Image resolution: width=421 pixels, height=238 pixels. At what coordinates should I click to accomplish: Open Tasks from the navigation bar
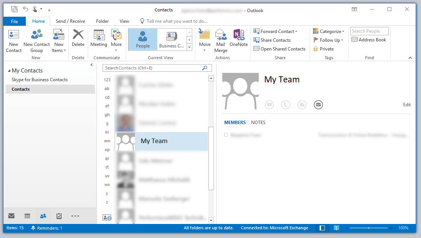click(x=59, y=216)
